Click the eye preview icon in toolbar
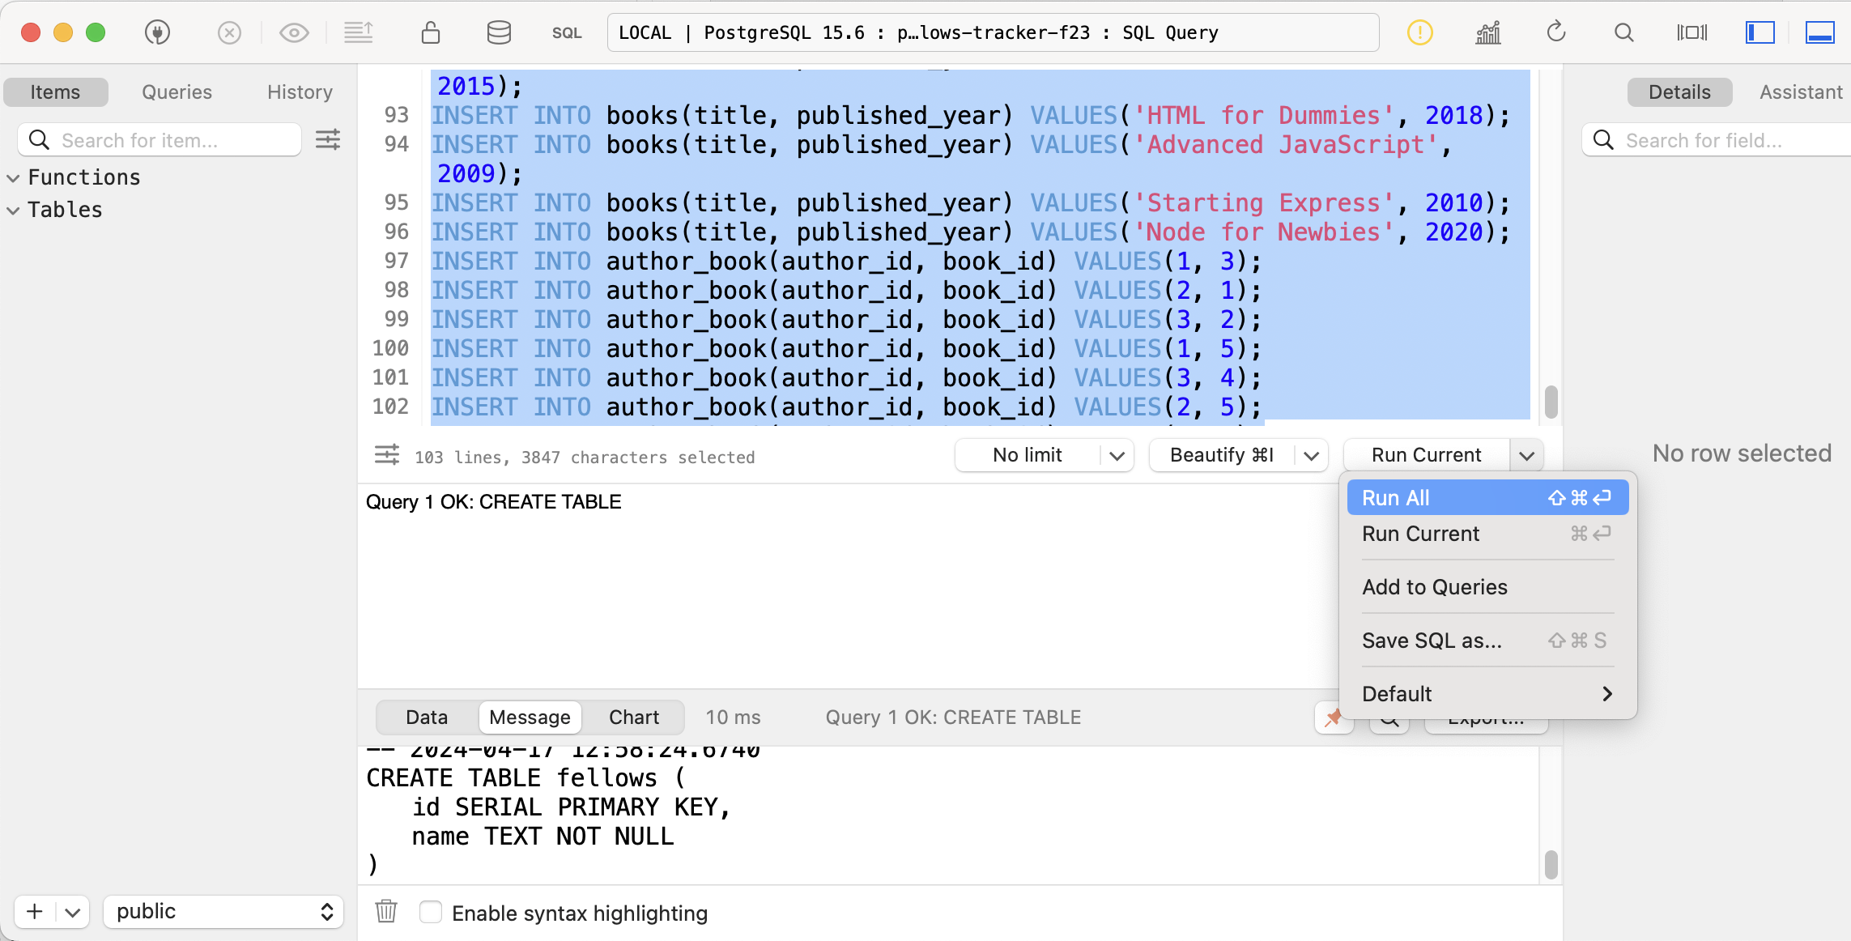Screen dimensions: 1851x941 (x=294, y=32)
